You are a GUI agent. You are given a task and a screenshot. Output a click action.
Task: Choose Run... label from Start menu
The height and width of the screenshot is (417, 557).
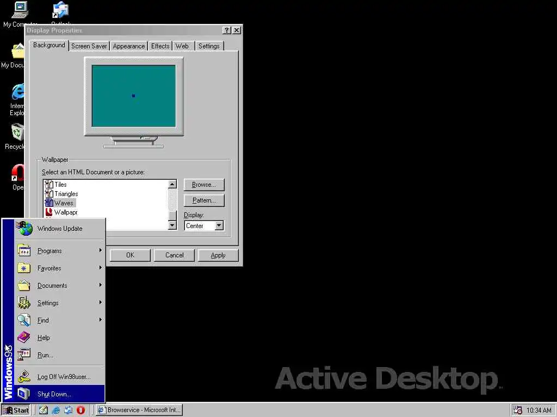click(x=45, y=355)
